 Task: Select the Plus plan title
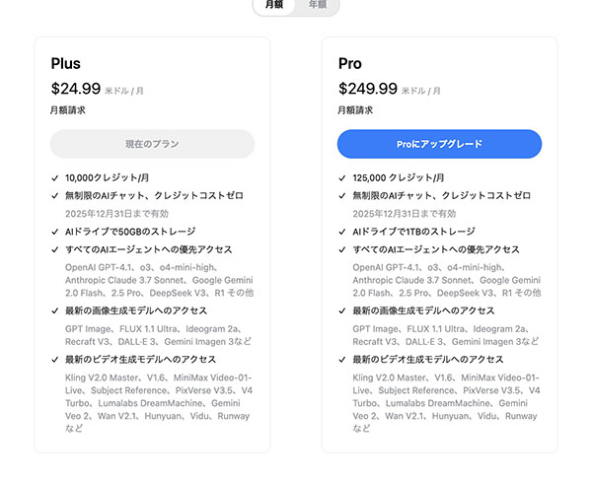(x=66, y=63)
